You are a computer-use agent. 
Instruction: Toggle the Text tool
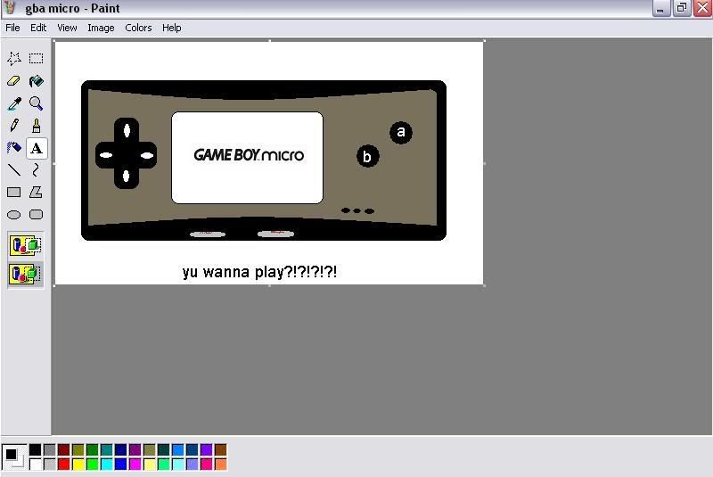37,148
